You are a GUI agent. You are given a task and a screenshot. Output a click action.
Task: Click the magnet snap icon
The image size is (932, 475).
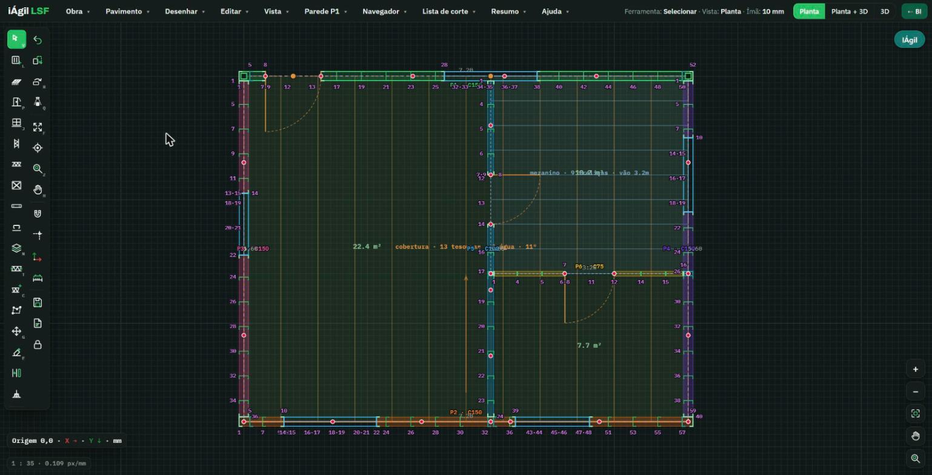click(x=38, y=214)
